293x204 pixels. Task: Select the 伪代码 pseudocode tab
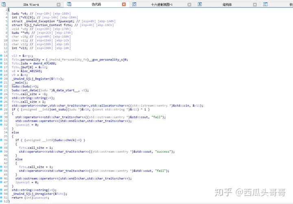pos(96,4)
